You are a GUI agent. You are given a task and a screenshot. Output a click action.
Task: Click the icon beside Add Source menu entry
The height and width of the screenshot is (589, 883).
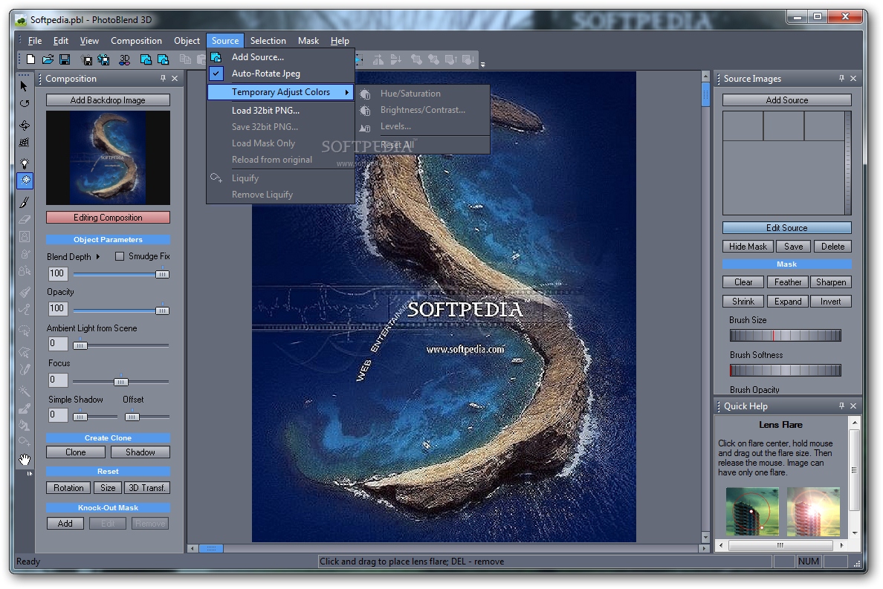click(216, 56)
